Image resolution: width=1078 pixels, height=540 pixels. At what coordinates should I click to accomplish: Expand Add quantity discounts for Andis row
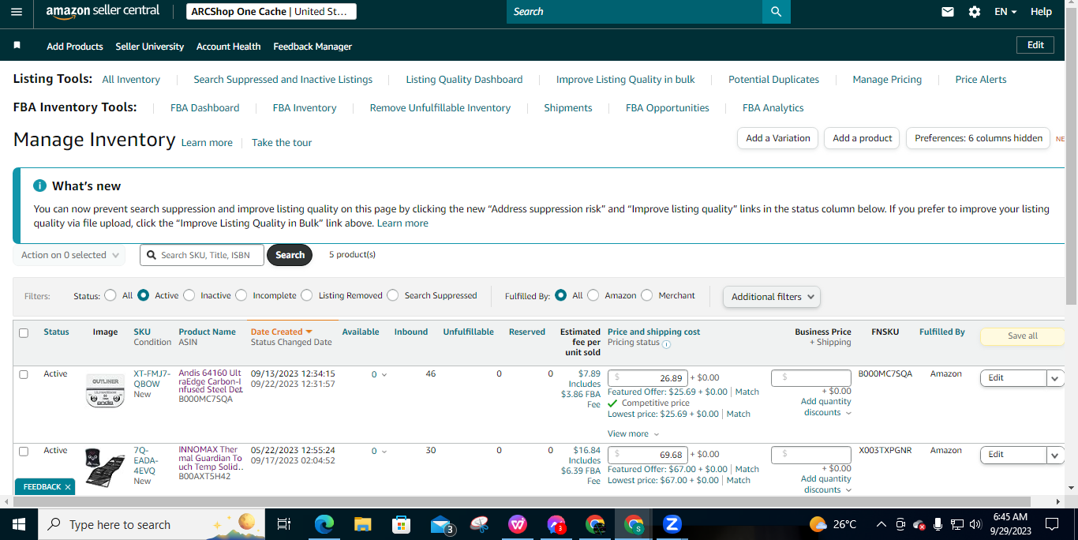(825, 407)
